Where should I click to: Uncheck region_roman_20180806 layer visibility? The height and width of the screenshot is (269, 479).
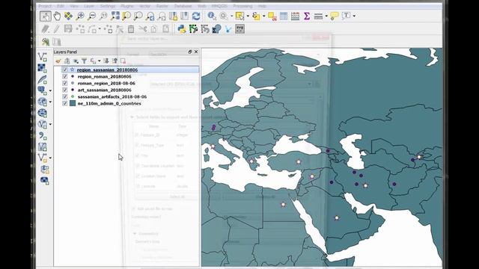[65, 76]
